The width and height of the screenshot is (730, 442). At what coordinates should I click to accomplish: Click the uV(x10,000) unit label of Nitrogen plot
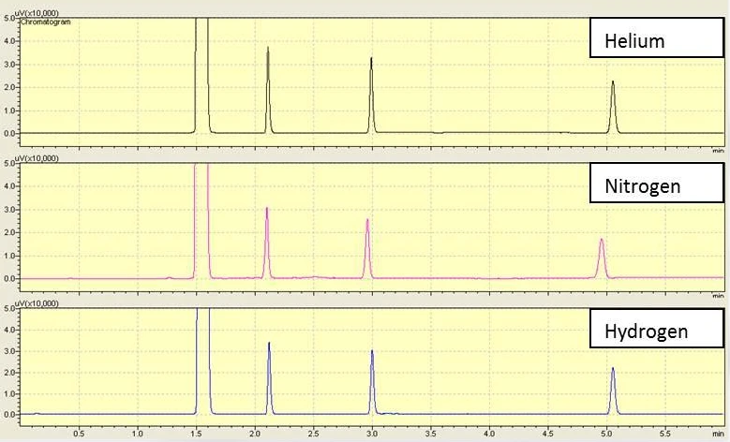[x=37, y=158]
